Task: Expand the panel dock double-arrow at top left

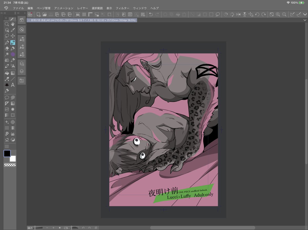Action: pos(2,13)
